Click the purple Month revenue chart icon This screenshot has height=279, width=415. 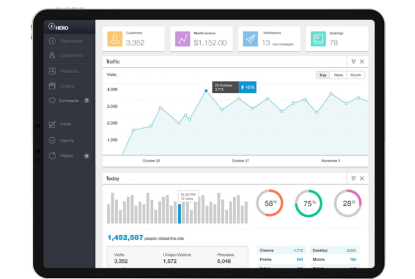pos(183,39)
